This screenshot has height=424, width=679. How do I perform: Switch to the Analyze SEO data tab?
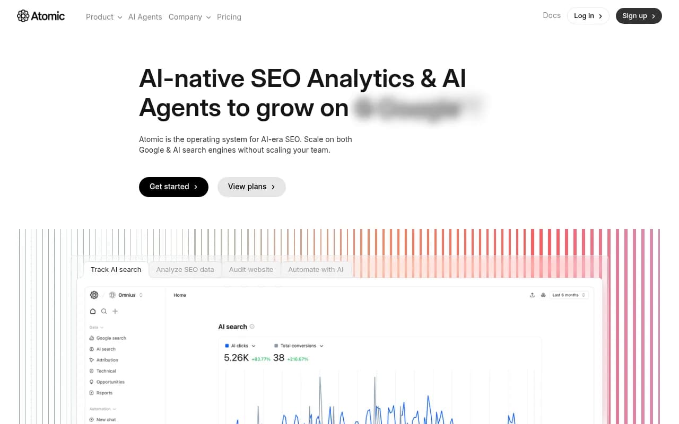pos(185,269)
